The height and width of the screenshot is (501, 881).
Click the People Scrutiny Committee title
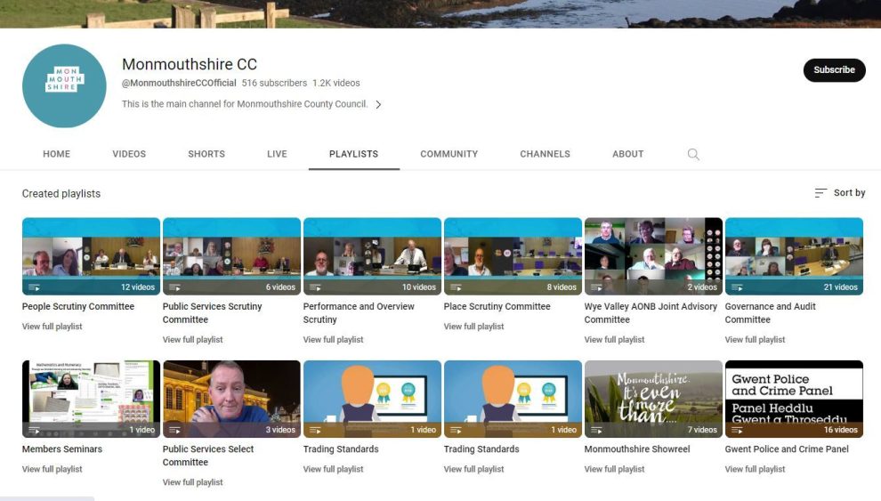78,307
